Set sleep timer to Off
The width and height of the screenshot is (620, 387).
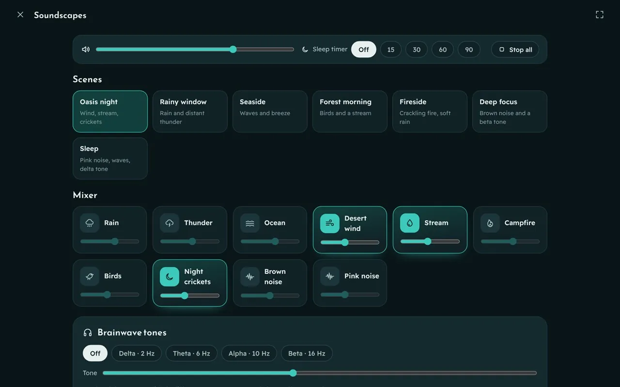coord(364,49)
